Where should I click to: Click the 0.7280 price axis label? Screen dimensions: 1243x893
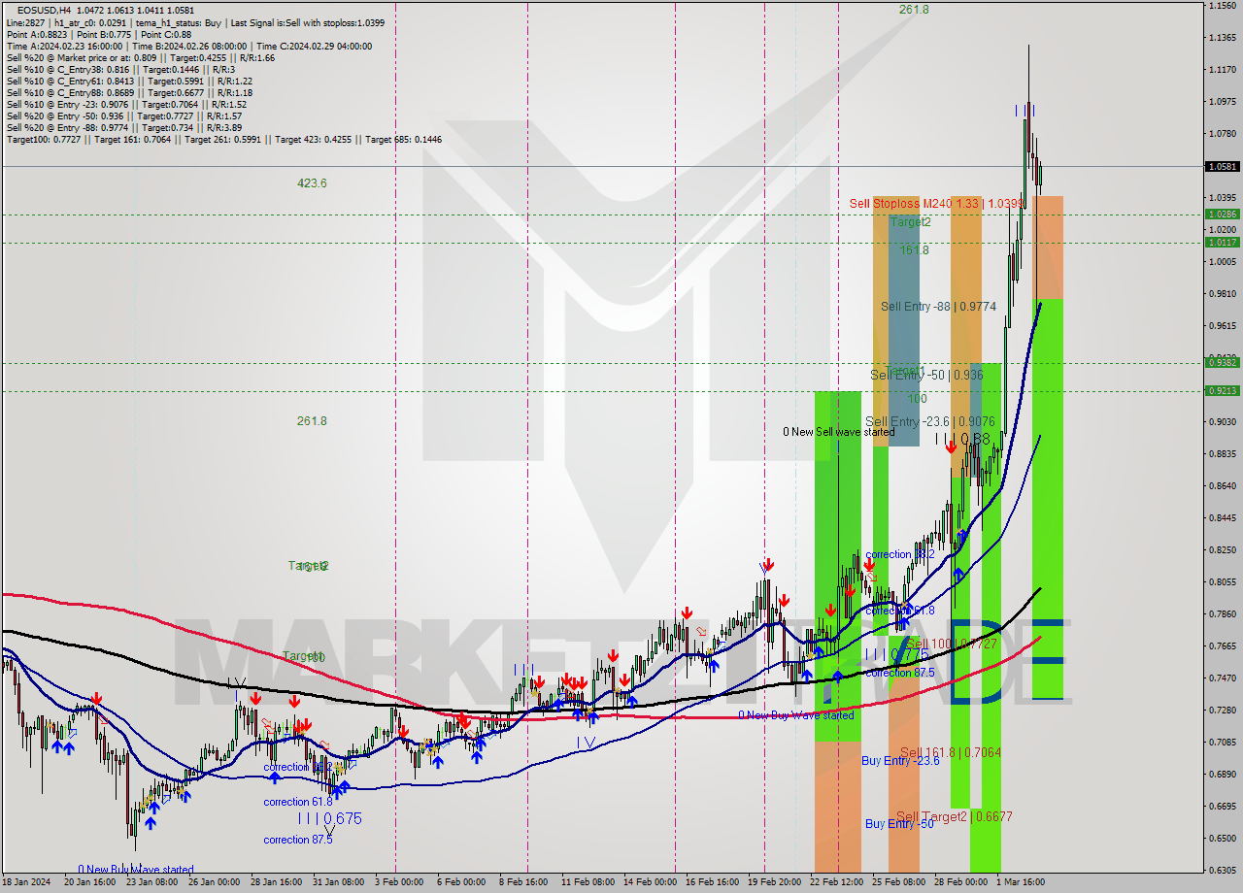point(1223,711)
